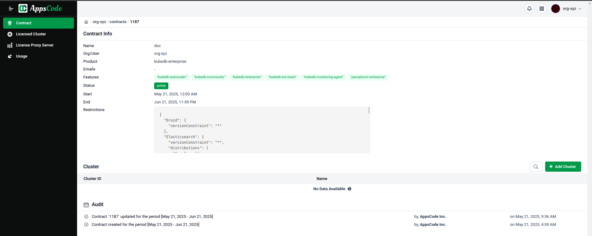This screenshot has height=236, width=592.
Task: Click the kubedb-autoscaler feature tag
Action: tap(172, 77)
